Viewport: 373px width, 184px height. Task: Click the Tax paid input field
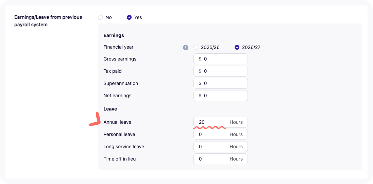[221, 71]
